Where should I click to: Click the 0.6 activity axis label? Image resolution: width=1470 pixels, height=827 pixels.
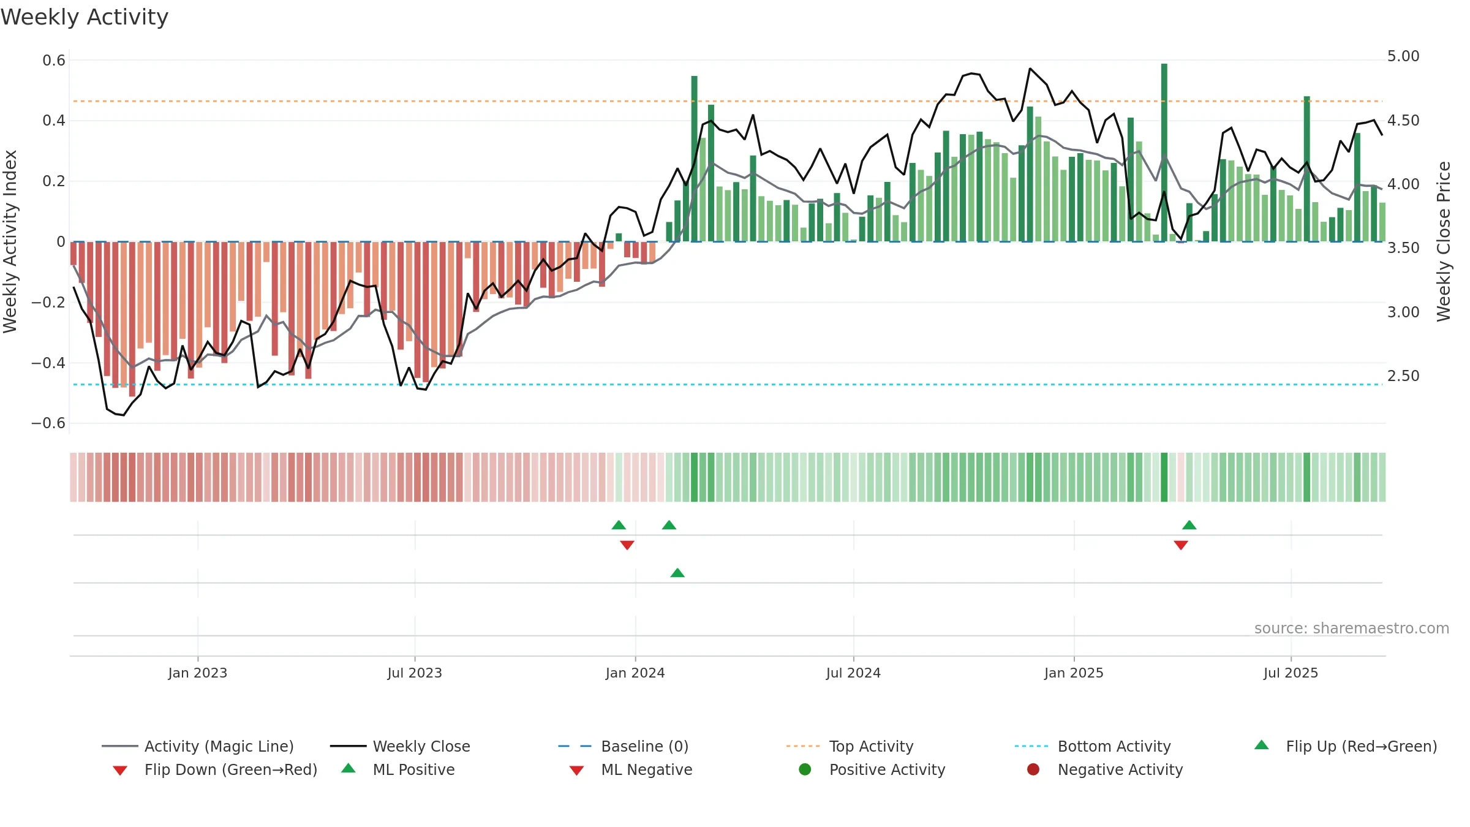pyautogui.click(x=54, y=60)
